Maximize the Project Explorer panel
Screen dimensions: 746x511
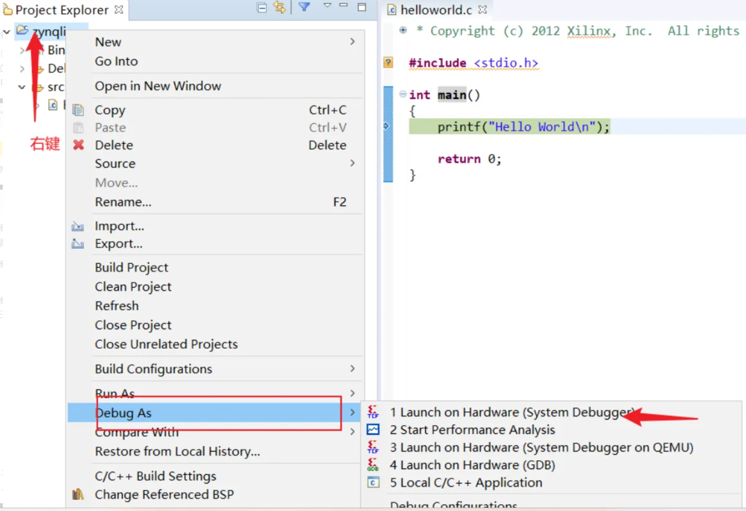pos(362,7)
